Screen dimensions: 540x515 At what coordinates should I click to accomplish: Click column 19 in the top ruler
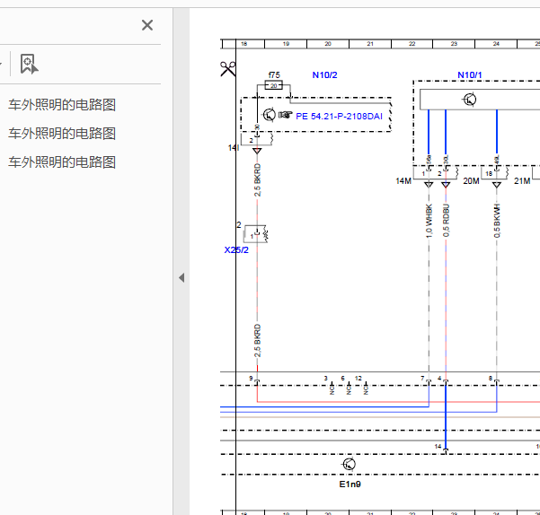tap(286, 44)
